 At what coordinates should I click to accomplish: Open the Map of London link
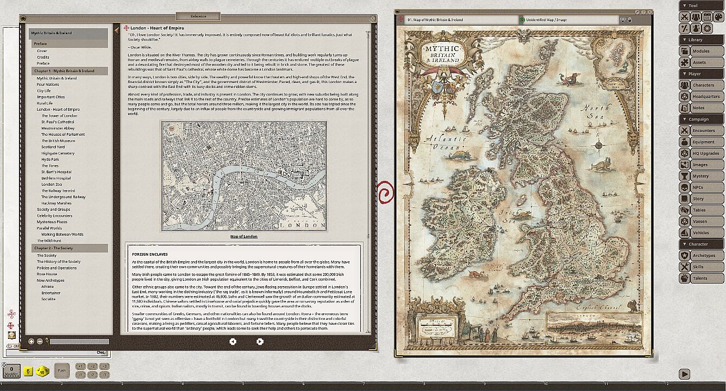tap(244, 237)
